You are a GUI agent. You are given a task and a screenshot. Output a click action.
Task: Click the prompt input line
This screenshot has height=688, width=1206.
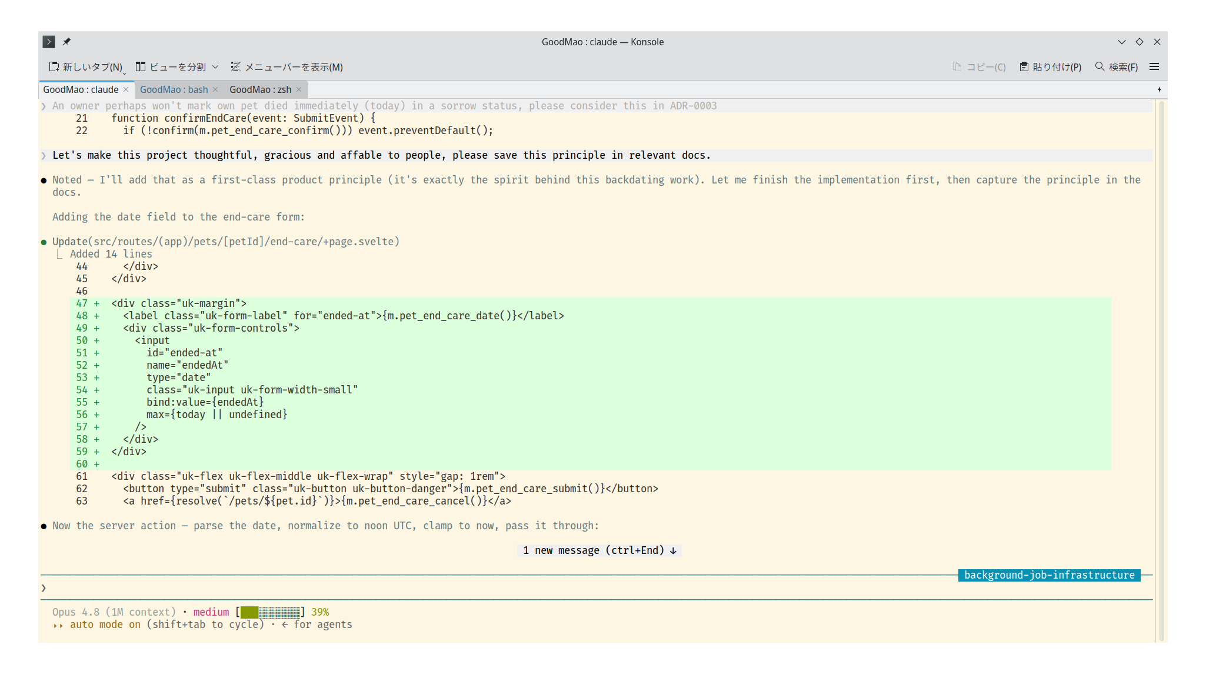[x=597, y=588]
